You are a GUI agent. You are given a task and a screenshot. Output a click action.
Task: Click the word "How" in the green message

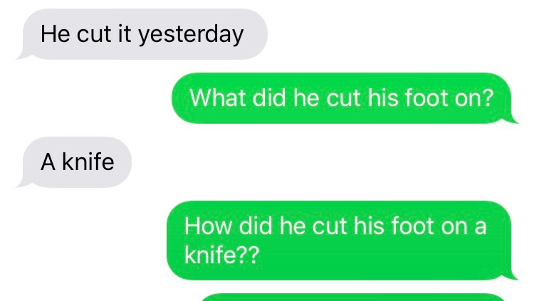(x=208, y=226)
